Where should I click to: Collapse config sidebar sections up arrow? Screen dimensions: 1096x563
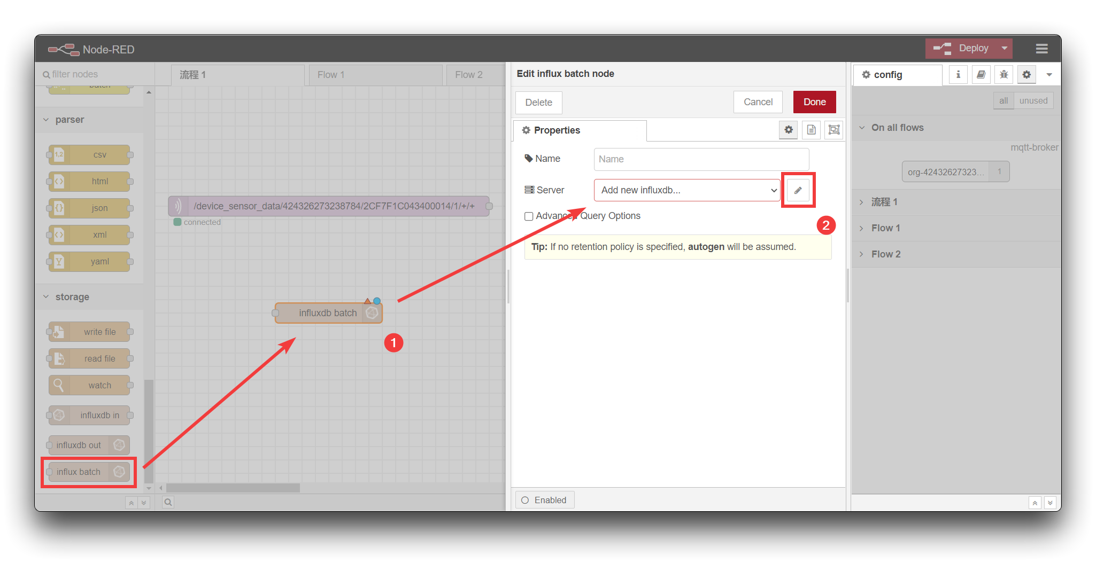coord(1035,503)
